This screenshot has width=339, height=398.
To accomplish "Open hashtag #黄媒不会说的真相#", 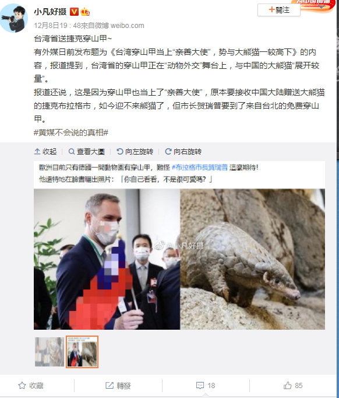I will pos(71,132).
